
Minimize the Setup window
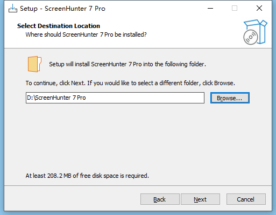click(x=210, y=8)
